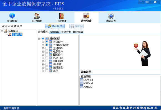161x110 pixels.
Task: Open 日志管理 book icon
Action: coord(62,16)
